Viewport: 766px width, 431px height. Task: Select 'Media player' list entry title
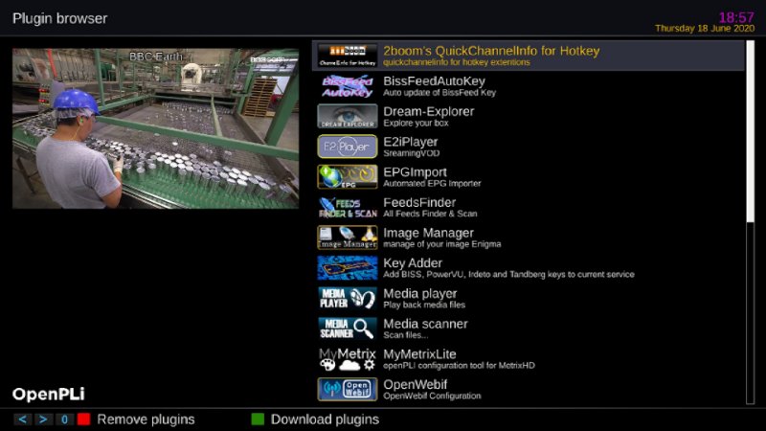pyautogui.click(x=420, y=293)
